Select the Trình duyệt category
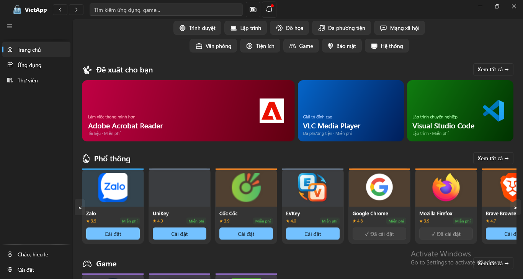Viewport: 523px width, 279px height. [x=197, y=28]
